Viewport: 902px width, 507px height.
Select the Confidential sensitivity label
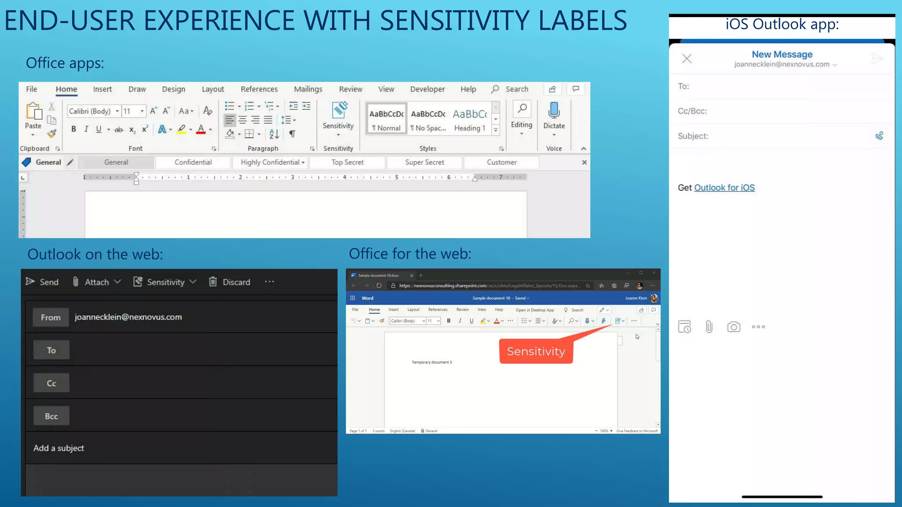point(193,162)
